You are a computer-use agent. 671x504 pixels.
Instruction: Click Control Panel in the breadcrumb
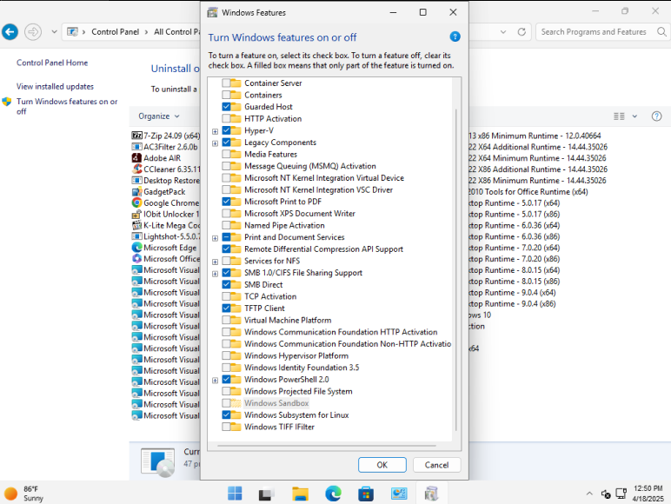coord(115,31)
